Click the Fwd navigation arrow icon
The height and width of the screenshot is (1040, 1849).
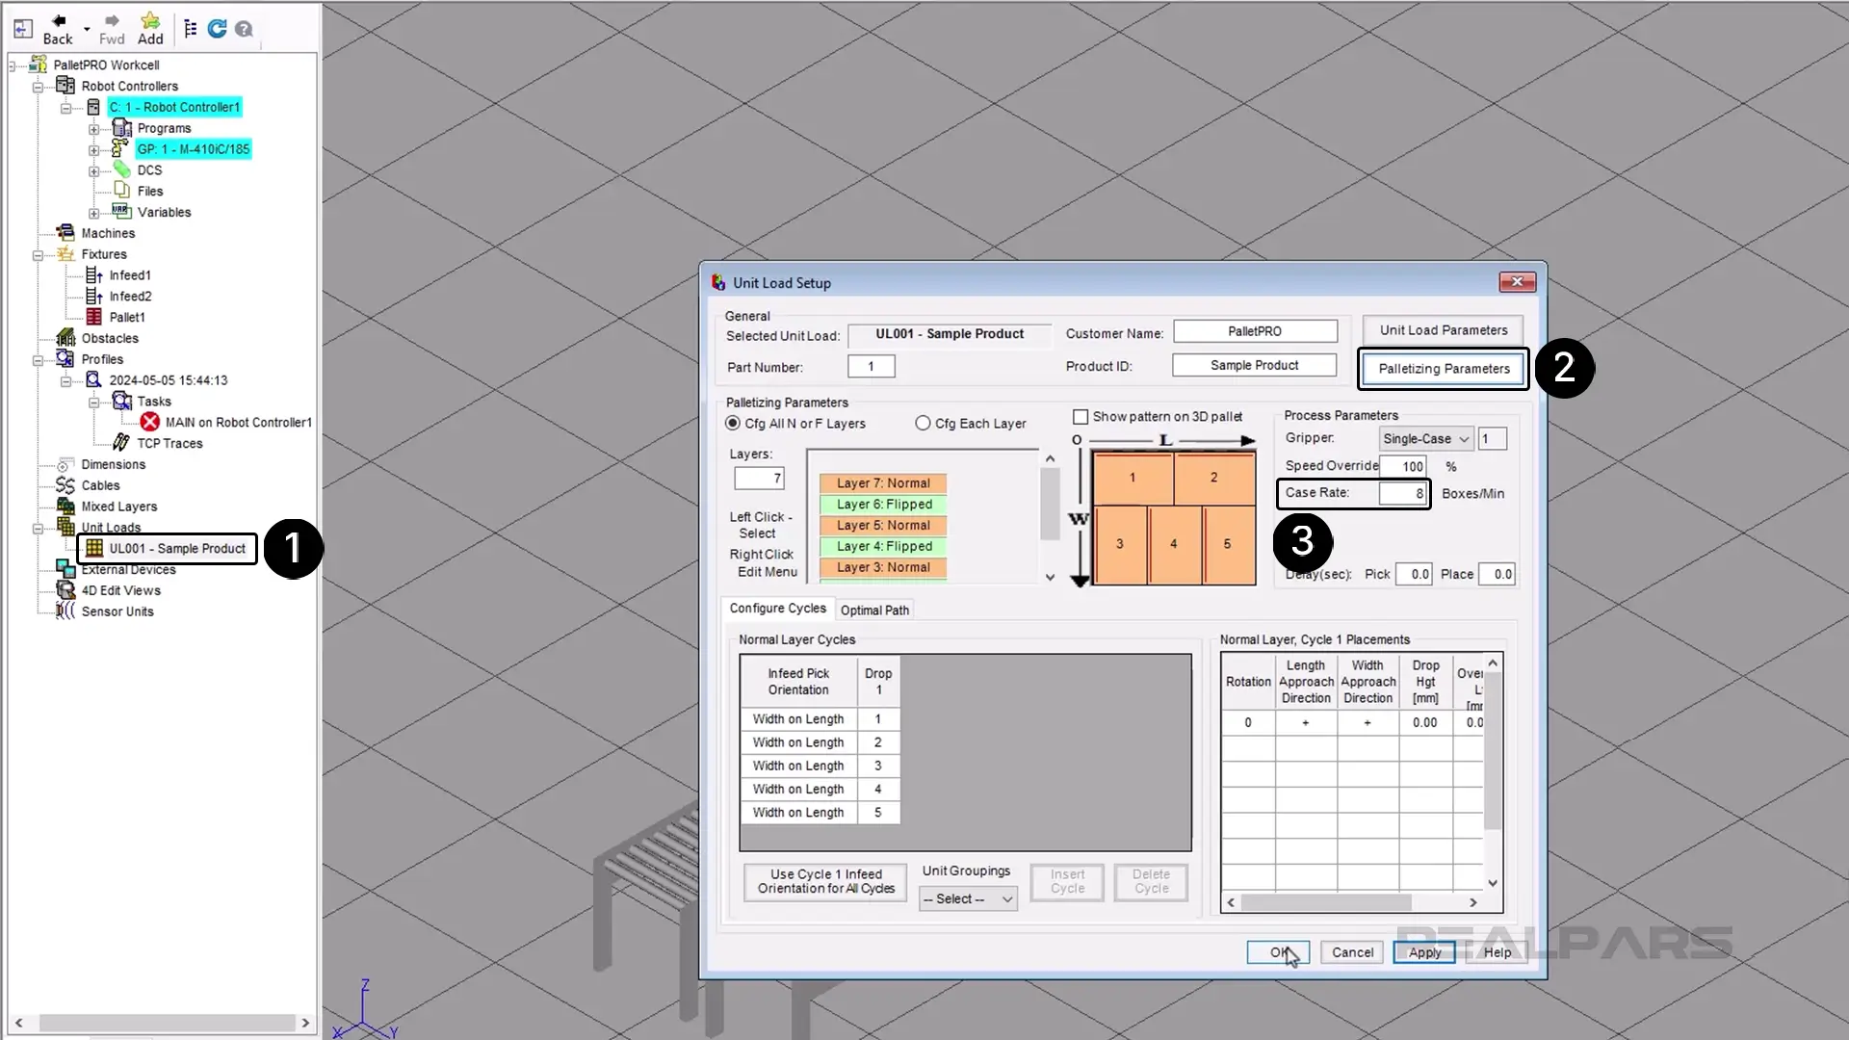click(112, 20)
